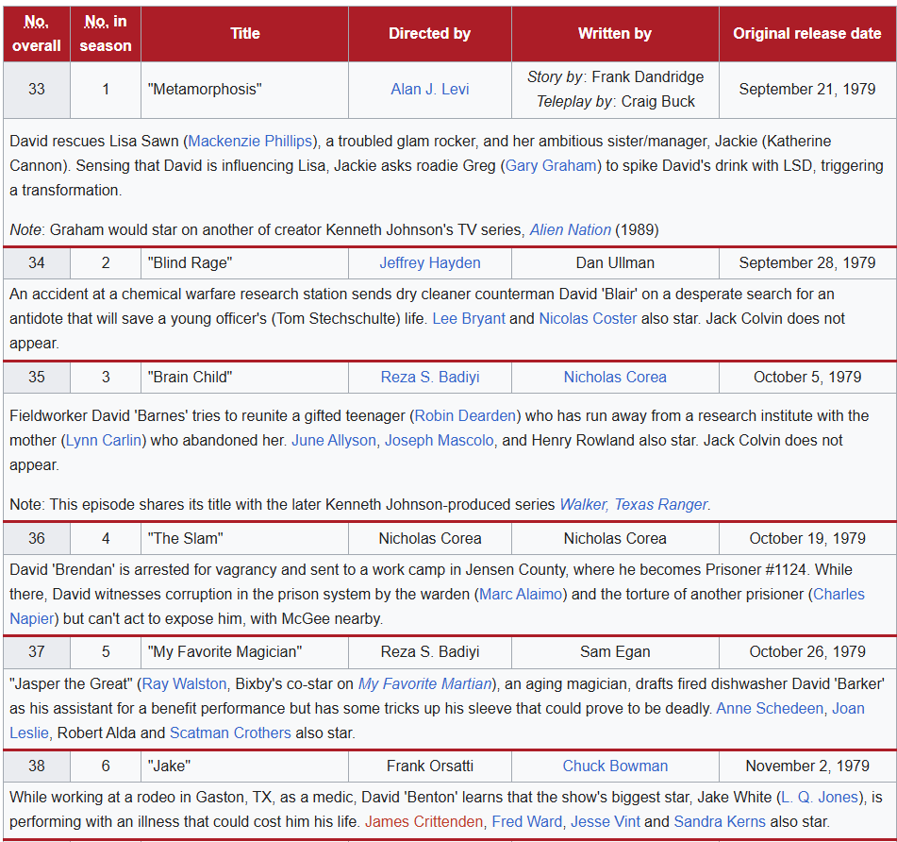This screenshot has height=842, width=897.
Task: Open Gary Graham's article link
Action: tap(551, 165)
